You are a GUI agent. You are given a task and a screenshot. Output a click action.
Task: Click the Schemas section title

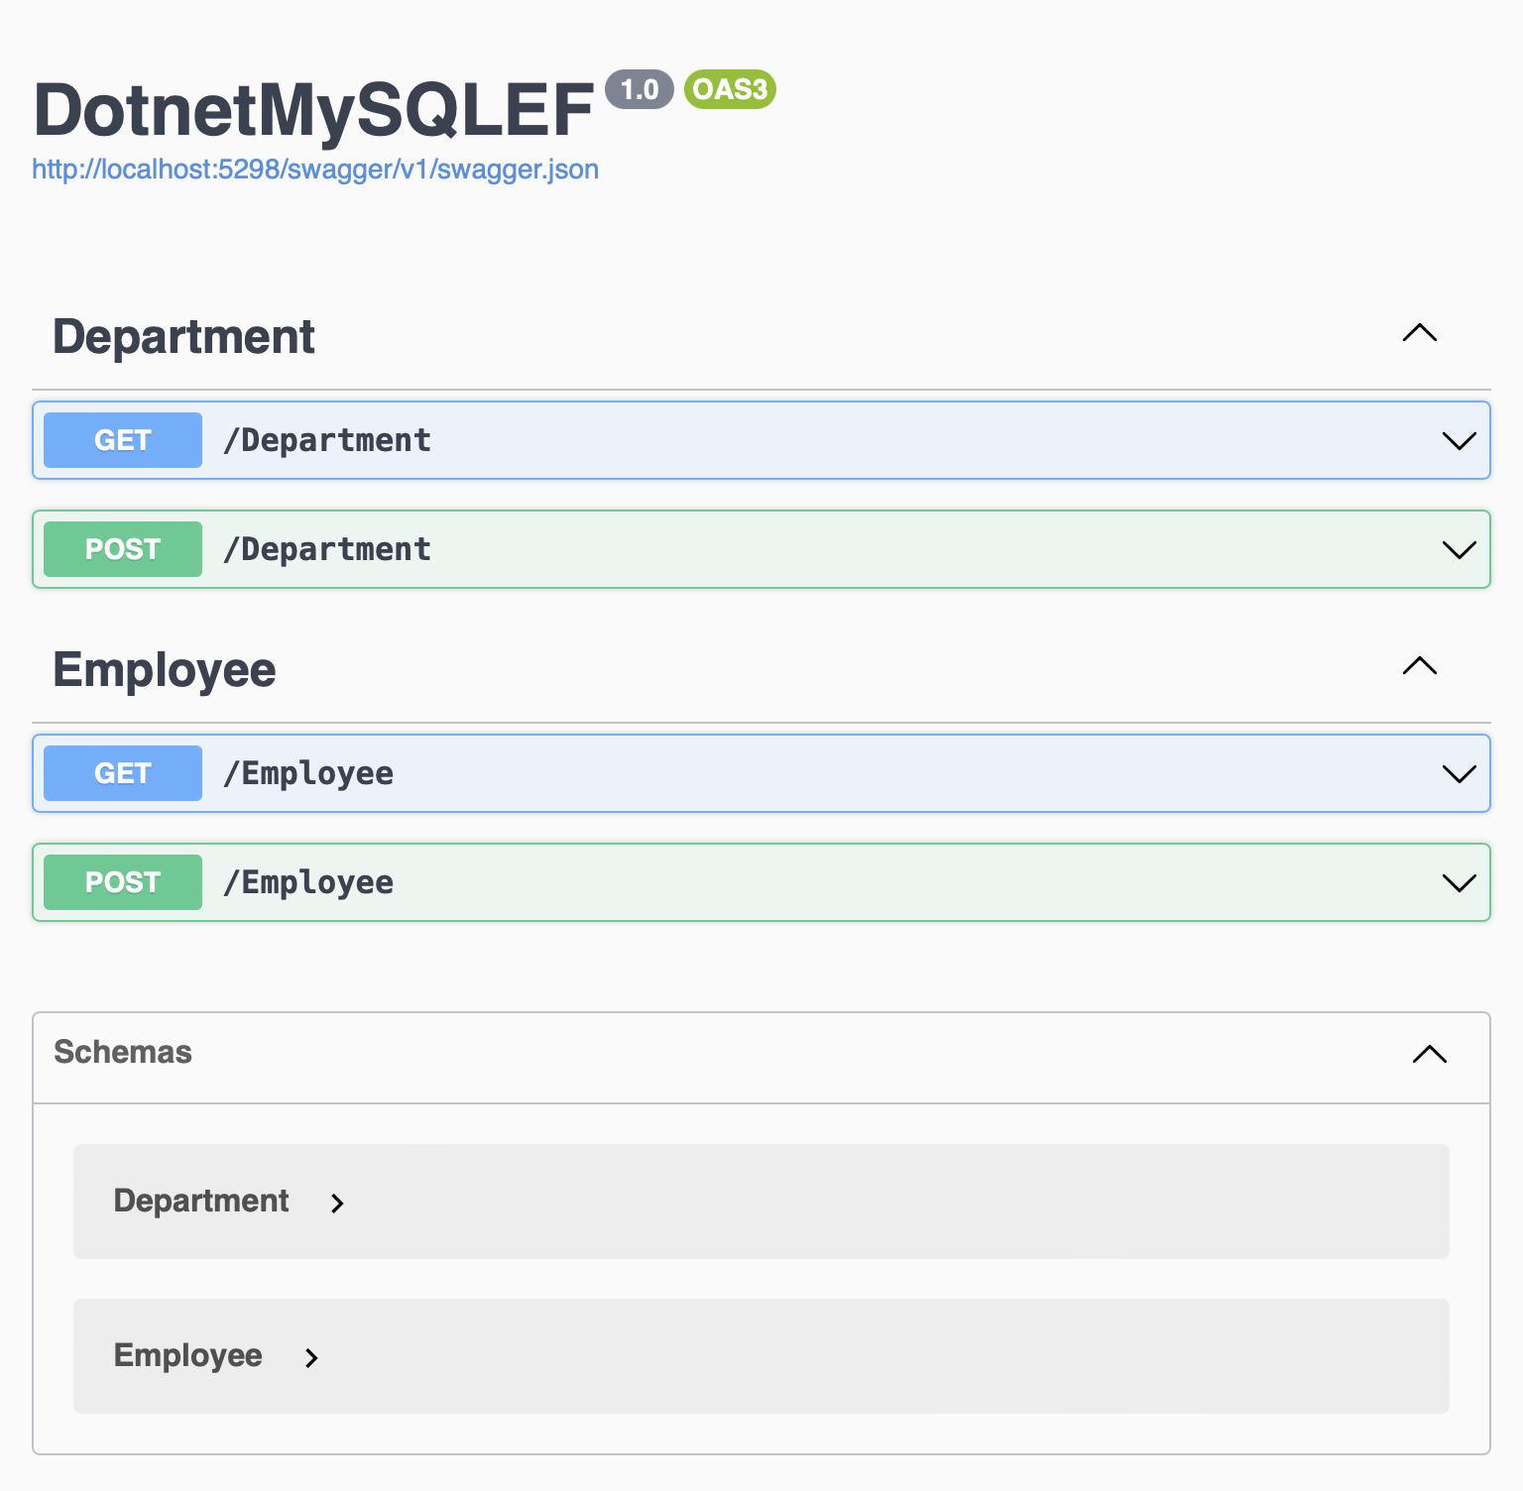tap(123, 1052)
